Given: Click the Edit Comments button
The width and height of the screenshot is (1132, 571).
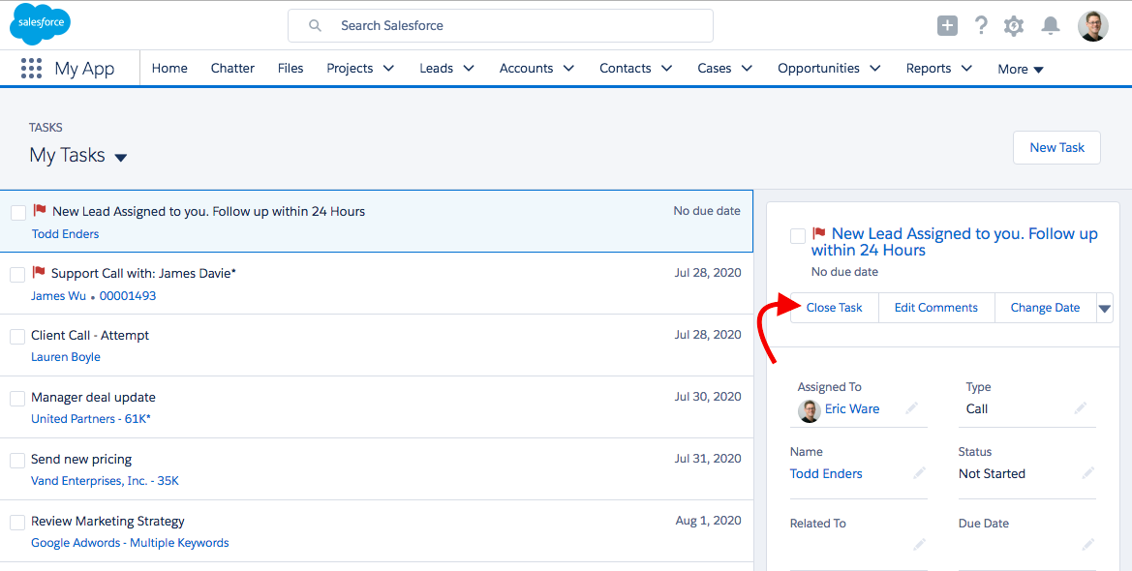Looking at the screenshot, I should (936, 308).
